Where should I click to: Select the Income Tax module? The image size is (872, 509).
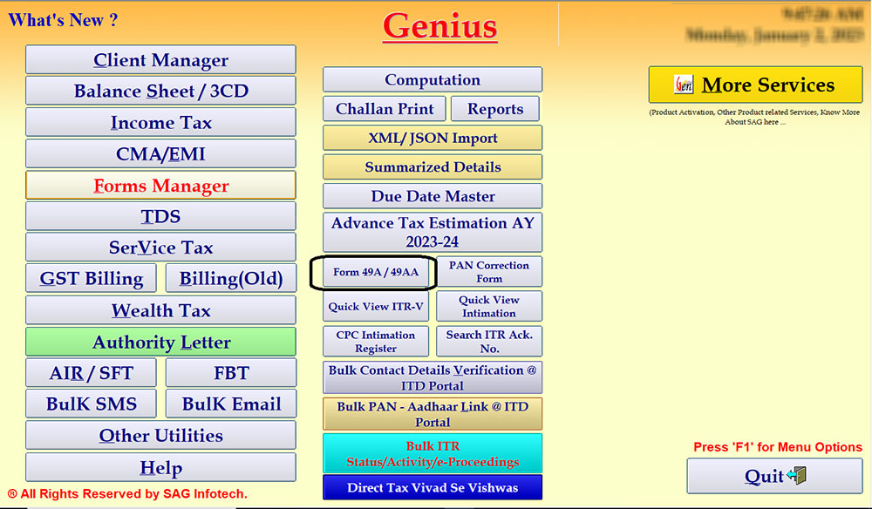point(160,122)
